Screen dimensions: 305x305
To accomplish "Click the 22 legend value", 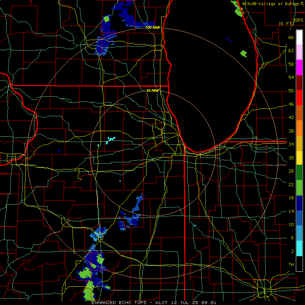I will click(291, 184).
